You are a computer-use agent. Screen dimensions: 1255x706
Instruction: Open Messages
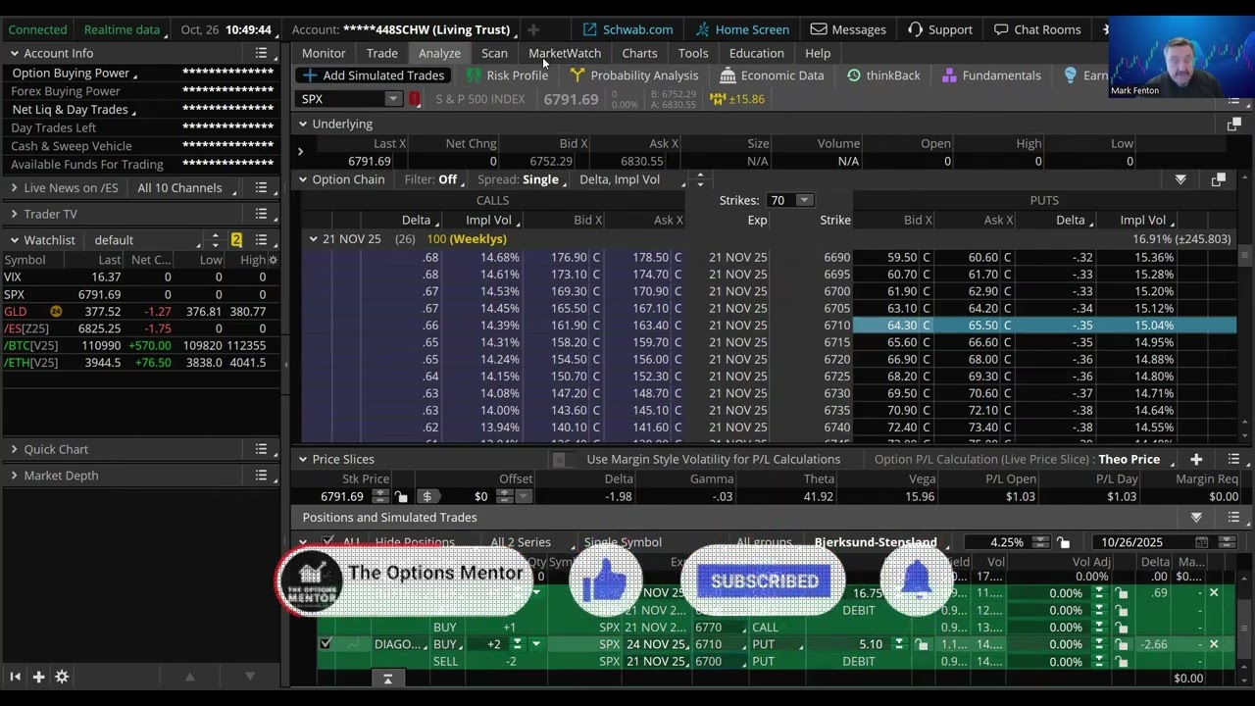coord(848,29)
